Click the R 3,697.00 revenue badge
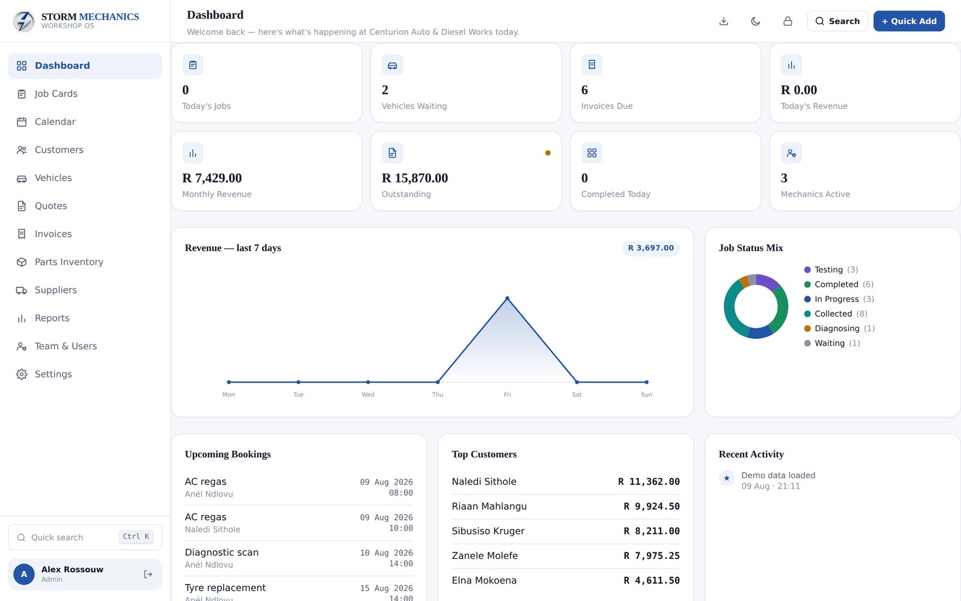 [651, 248]
